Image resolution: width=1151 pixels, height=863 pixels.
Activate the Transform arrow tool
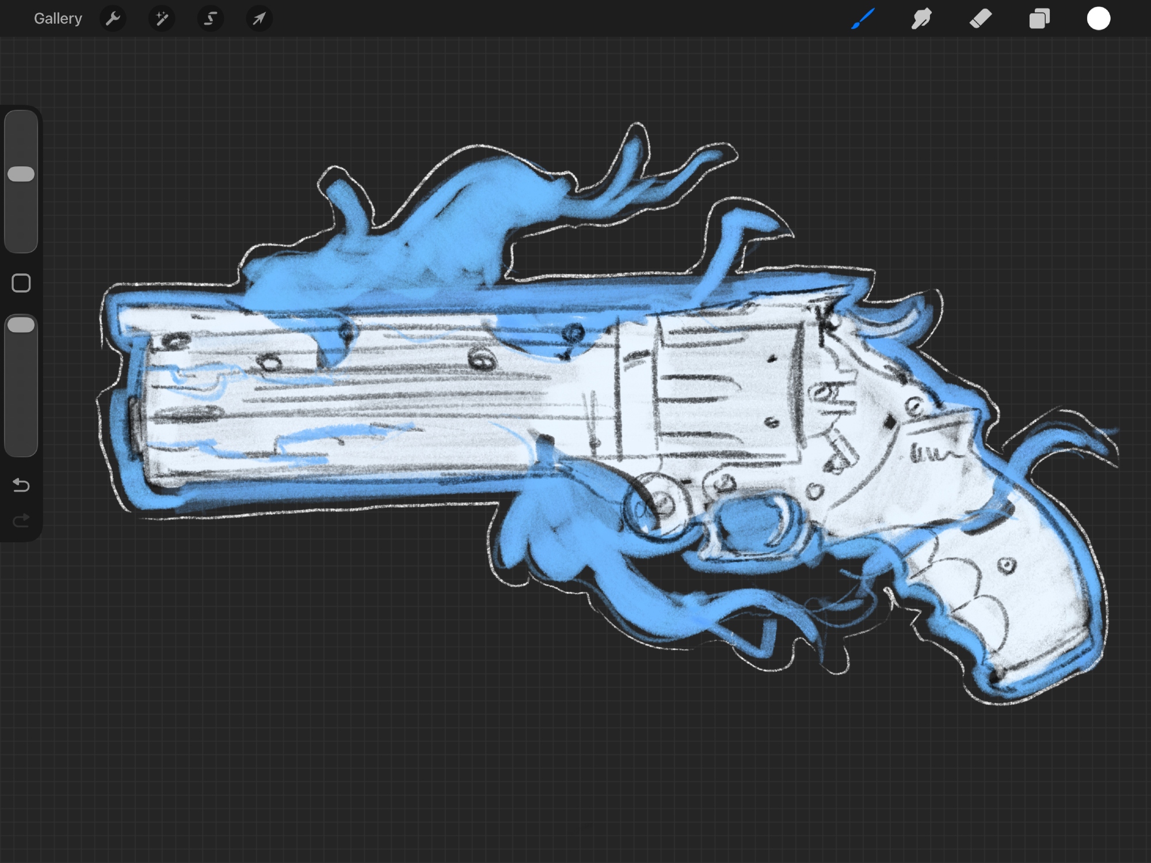pyautogui.click(x=260, y=18)
